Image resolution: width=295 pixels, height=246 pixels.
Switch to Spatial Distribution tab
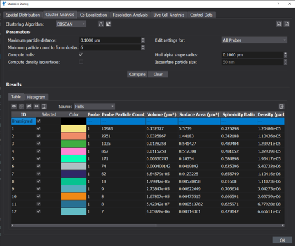(23, 15)
